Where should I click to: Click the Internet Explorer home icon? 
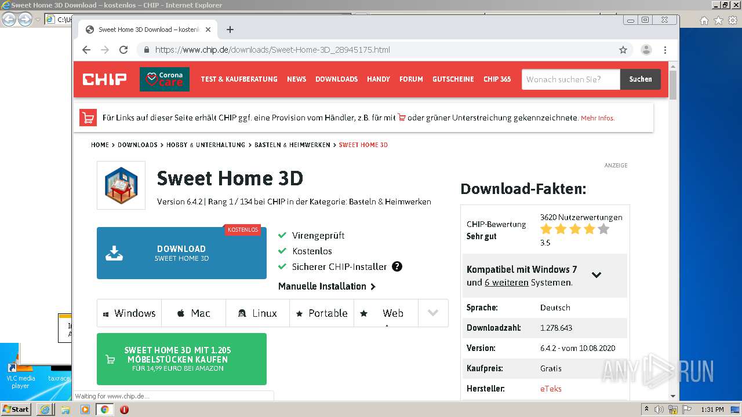pos(704,20)
